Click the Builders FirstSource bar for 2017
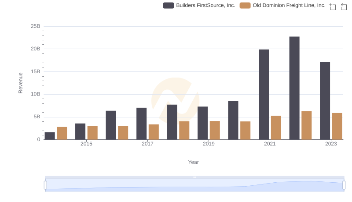This screenshot has height=202, width=352. coord(141,124)
